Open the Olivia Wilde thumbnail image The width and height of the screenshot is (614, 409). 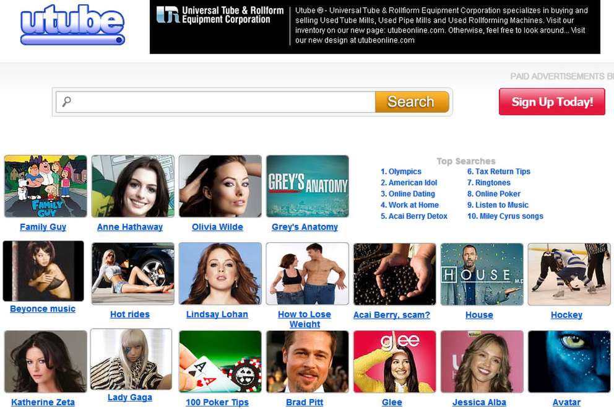pyautogui.click(x=220, y=186)
